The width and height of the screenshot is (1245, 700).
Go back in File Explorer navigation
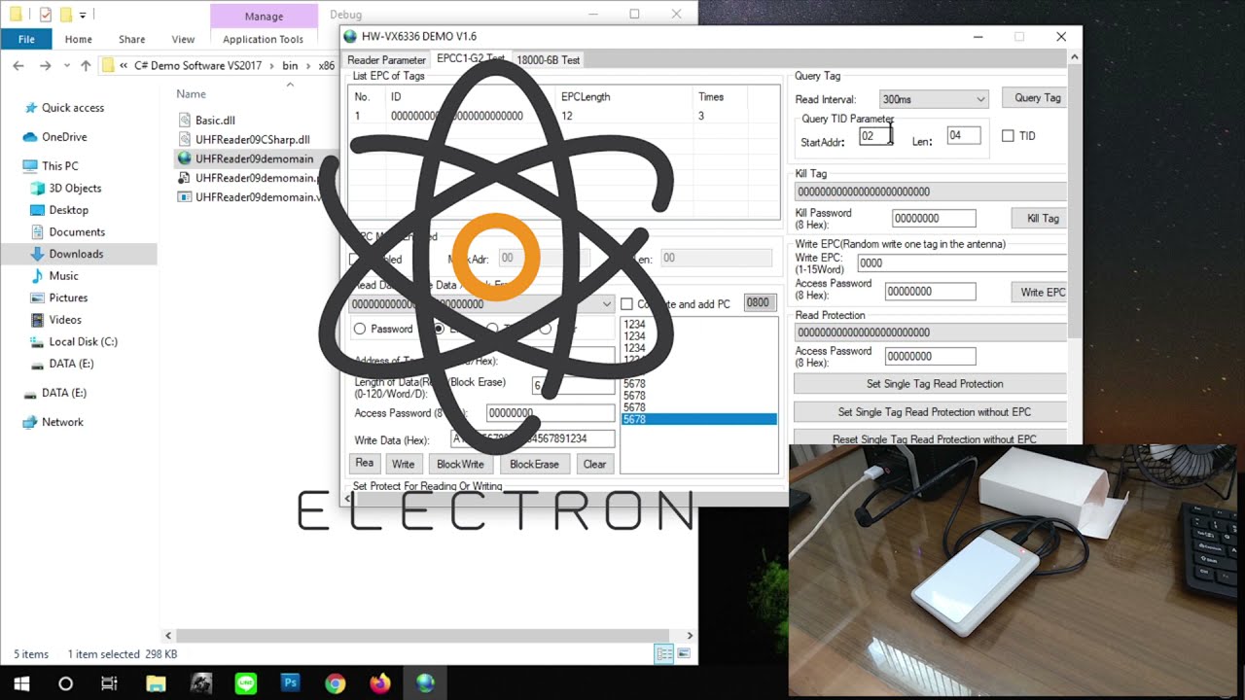pyautogui.click(x=18, y=66)
